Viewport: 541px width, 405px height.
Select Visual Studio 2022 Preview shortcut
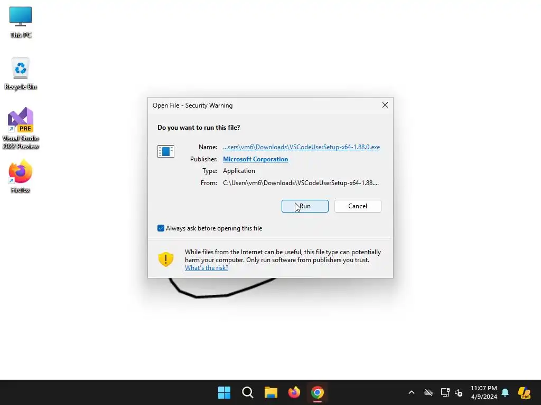21,128
